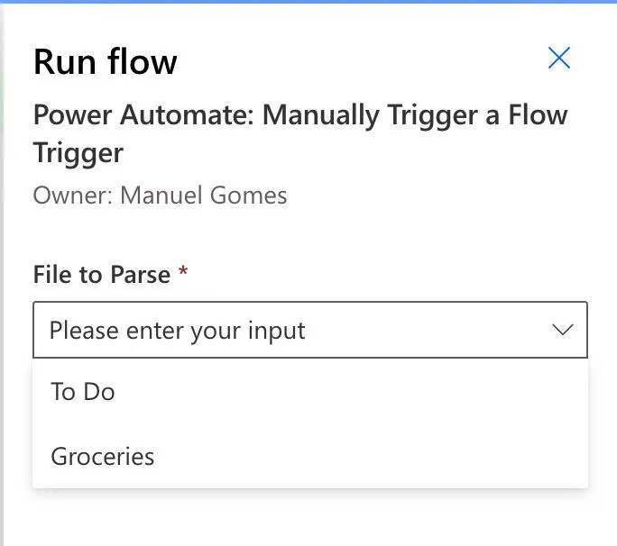Click the Run flow heading
Screen dimensions: 617x546
click(x=106, y=61)
